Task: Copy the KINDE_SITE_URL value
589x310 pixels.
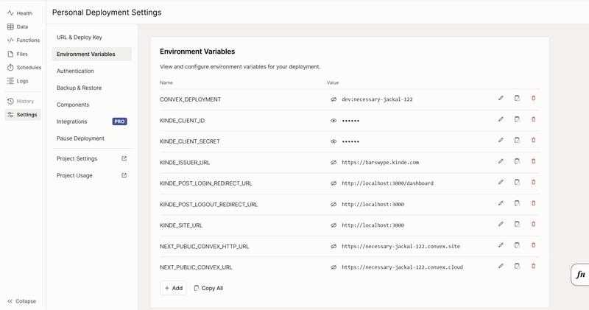Action: tap(518, 224)
